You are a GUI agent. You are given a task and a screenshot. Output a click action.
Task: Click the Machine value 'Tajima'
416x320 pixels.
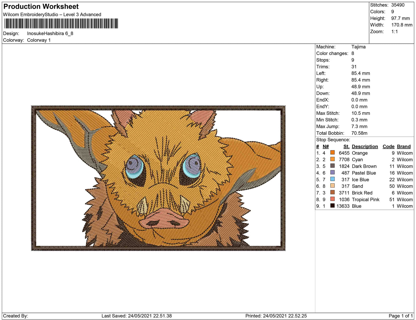click(358, 47)
